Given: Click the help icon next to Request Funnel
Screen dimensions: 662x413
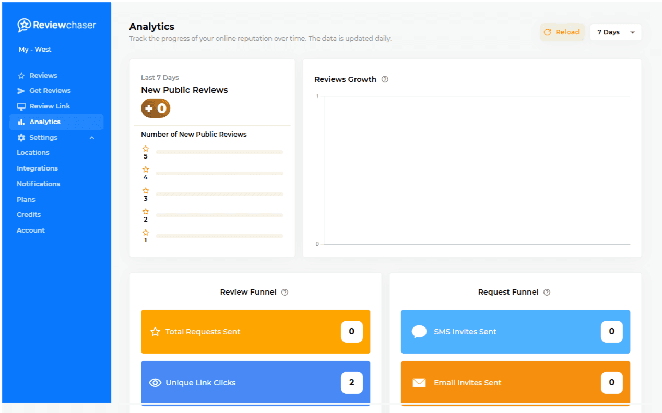Looking at the screenshot, I should (x=547, y=292).
